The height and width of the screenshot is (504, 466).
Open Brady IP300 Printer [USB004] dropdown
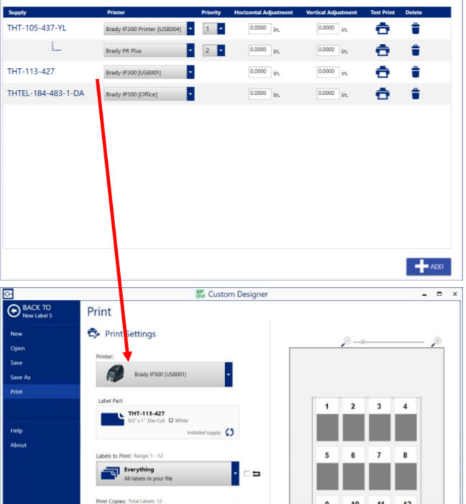(191, 29)
